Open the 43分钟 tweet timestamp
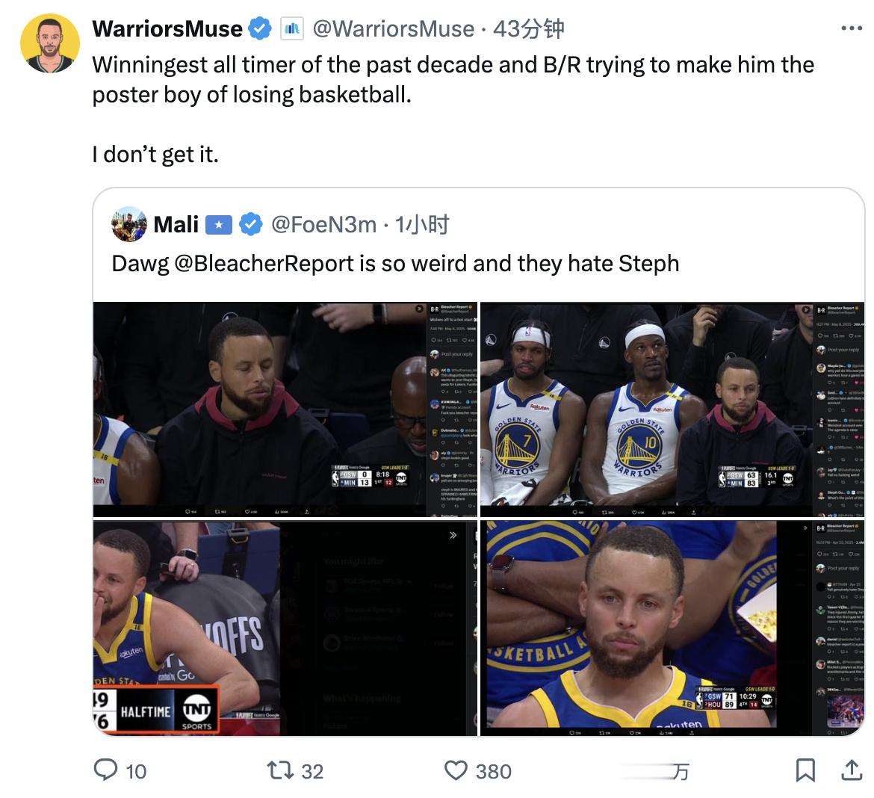 pos(528,28)
